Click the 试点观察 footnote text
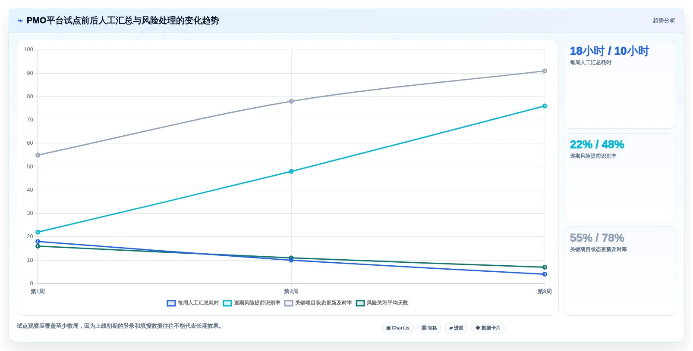 [x=120, y=326]
